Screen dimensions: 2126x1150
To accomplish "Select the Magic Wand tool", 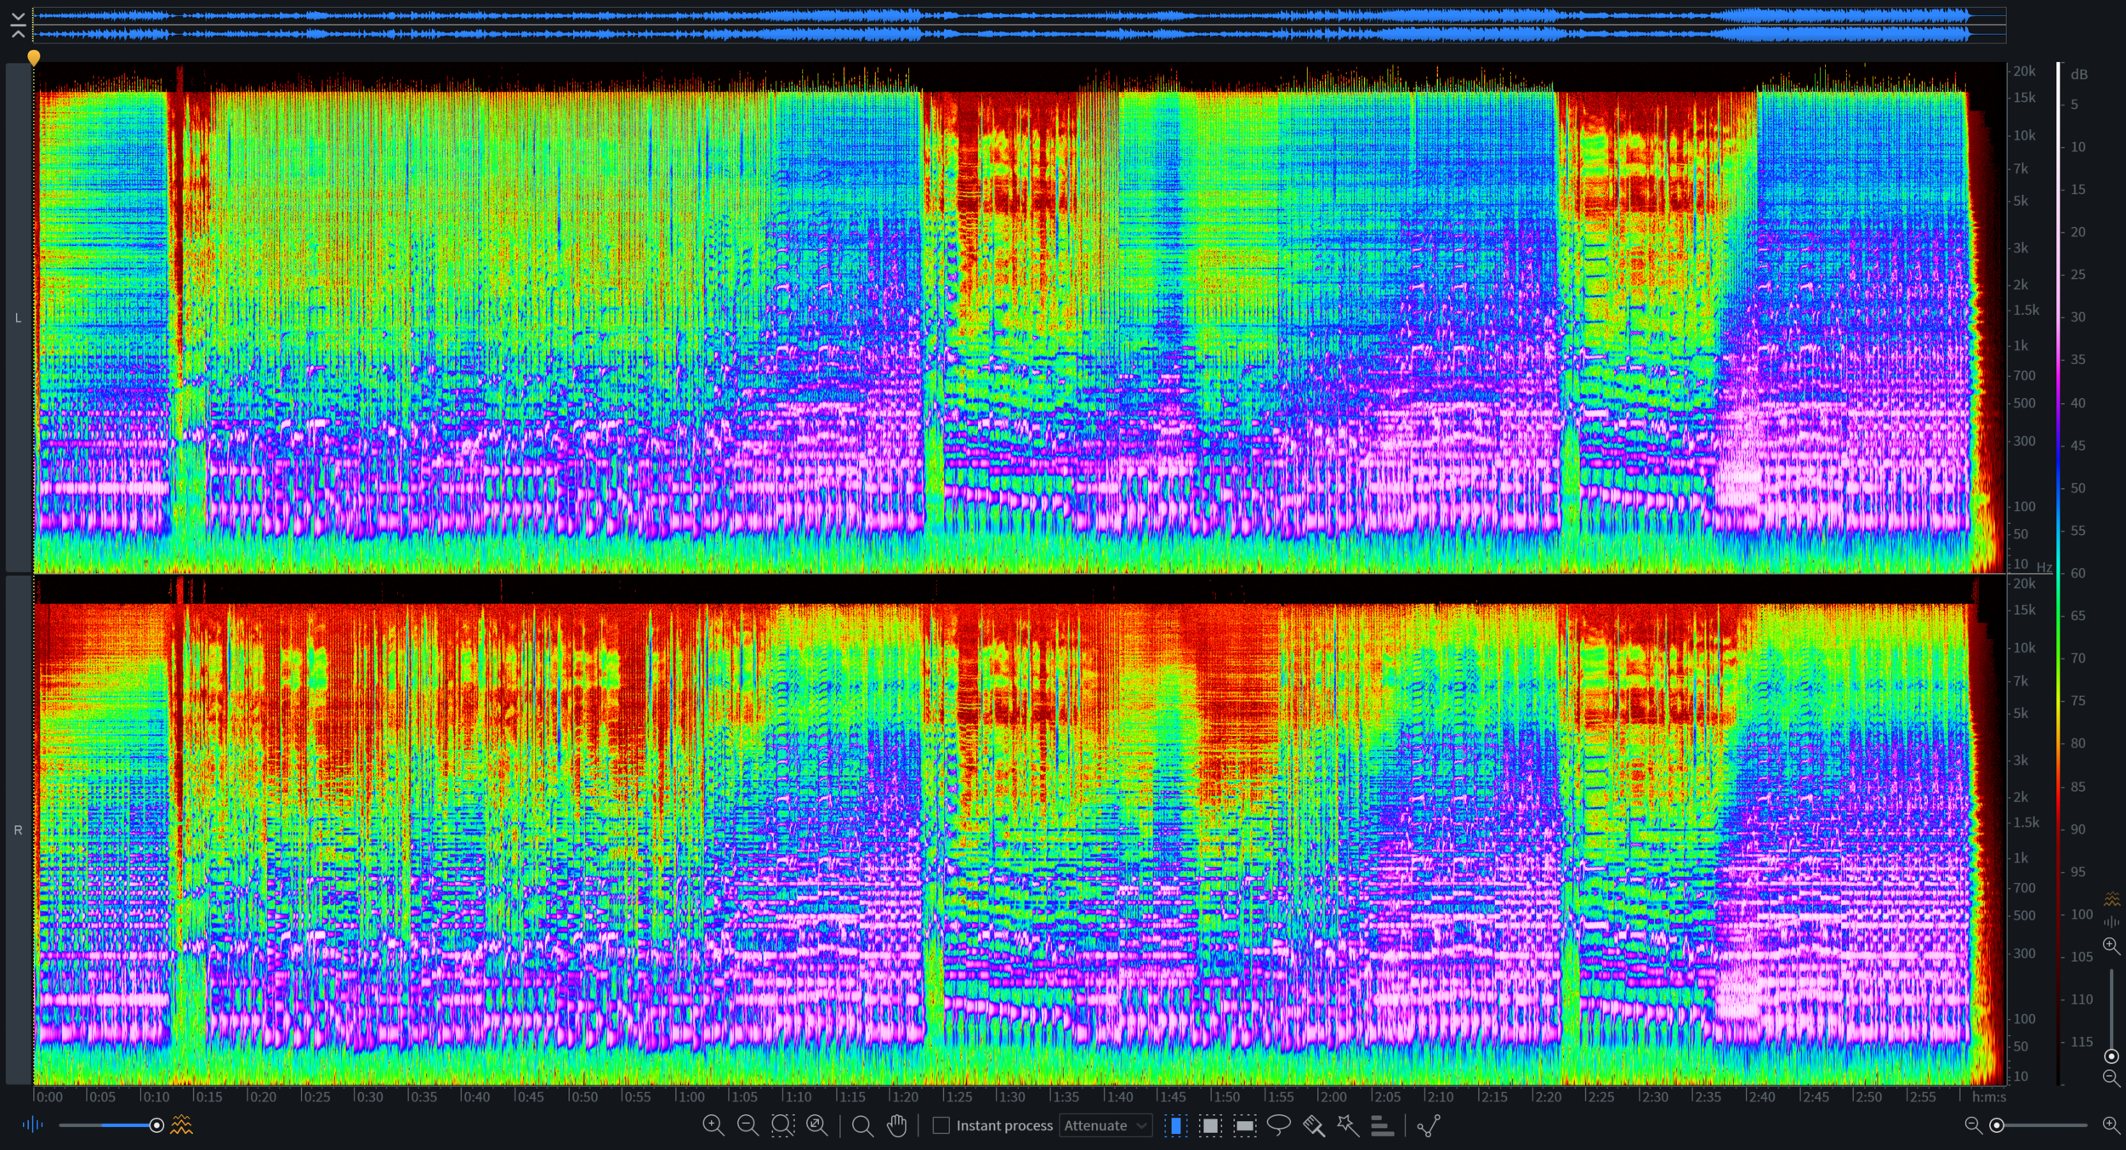I will (1347, 1125).
